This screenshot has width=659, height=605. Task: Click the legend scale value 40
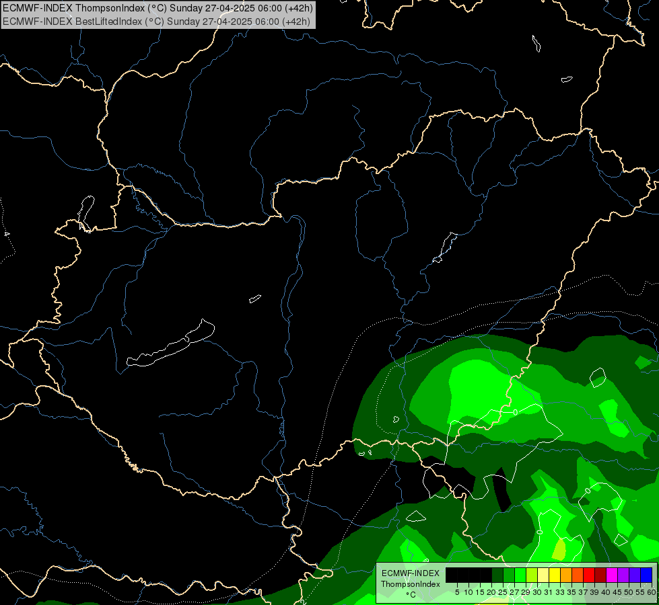click(x=606, y=592)
